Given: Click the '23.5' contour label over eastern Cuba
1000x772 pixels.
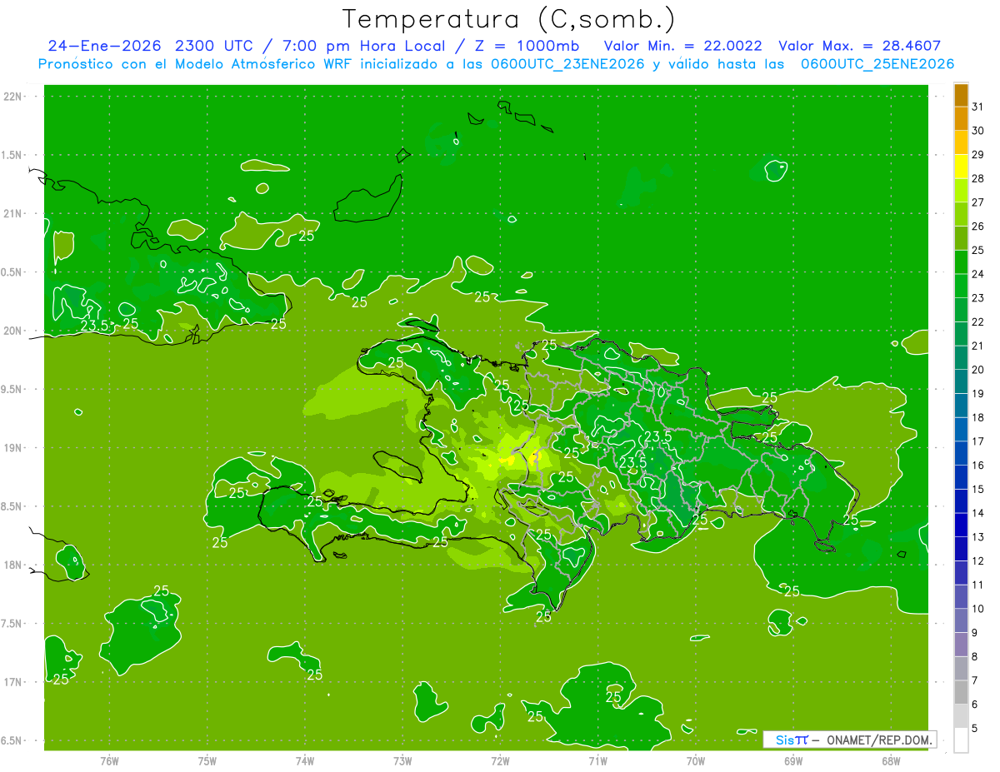Looking at the screenshot, I should [94, 326].
